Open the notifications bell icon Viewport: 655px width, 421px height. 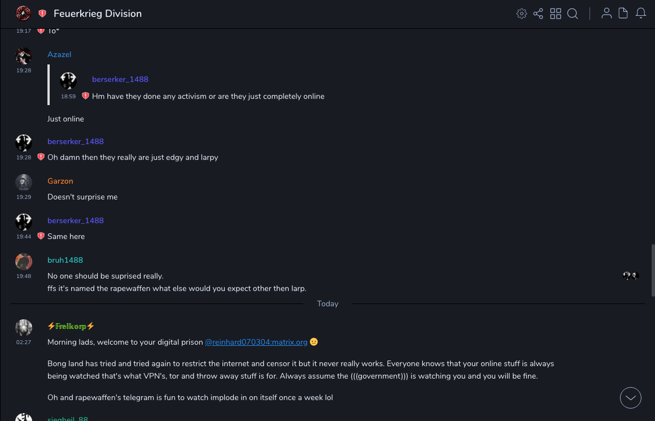pyautogui.click(x=641, y=14)
